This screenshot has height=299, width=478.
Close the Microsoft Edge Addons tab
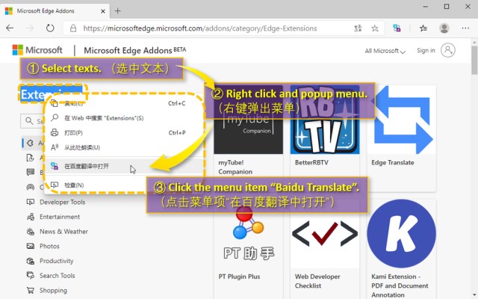pos(103,11)
